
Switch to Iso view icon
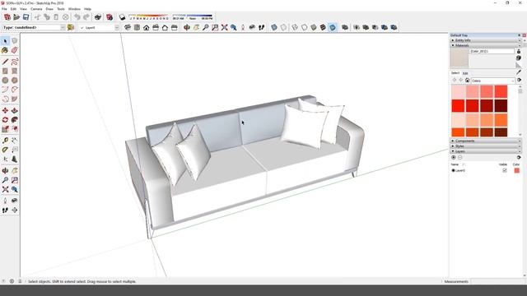pos(128,27)
